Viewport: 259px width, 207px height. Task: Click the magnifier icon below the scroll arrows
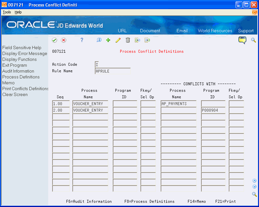coord(254,194)
